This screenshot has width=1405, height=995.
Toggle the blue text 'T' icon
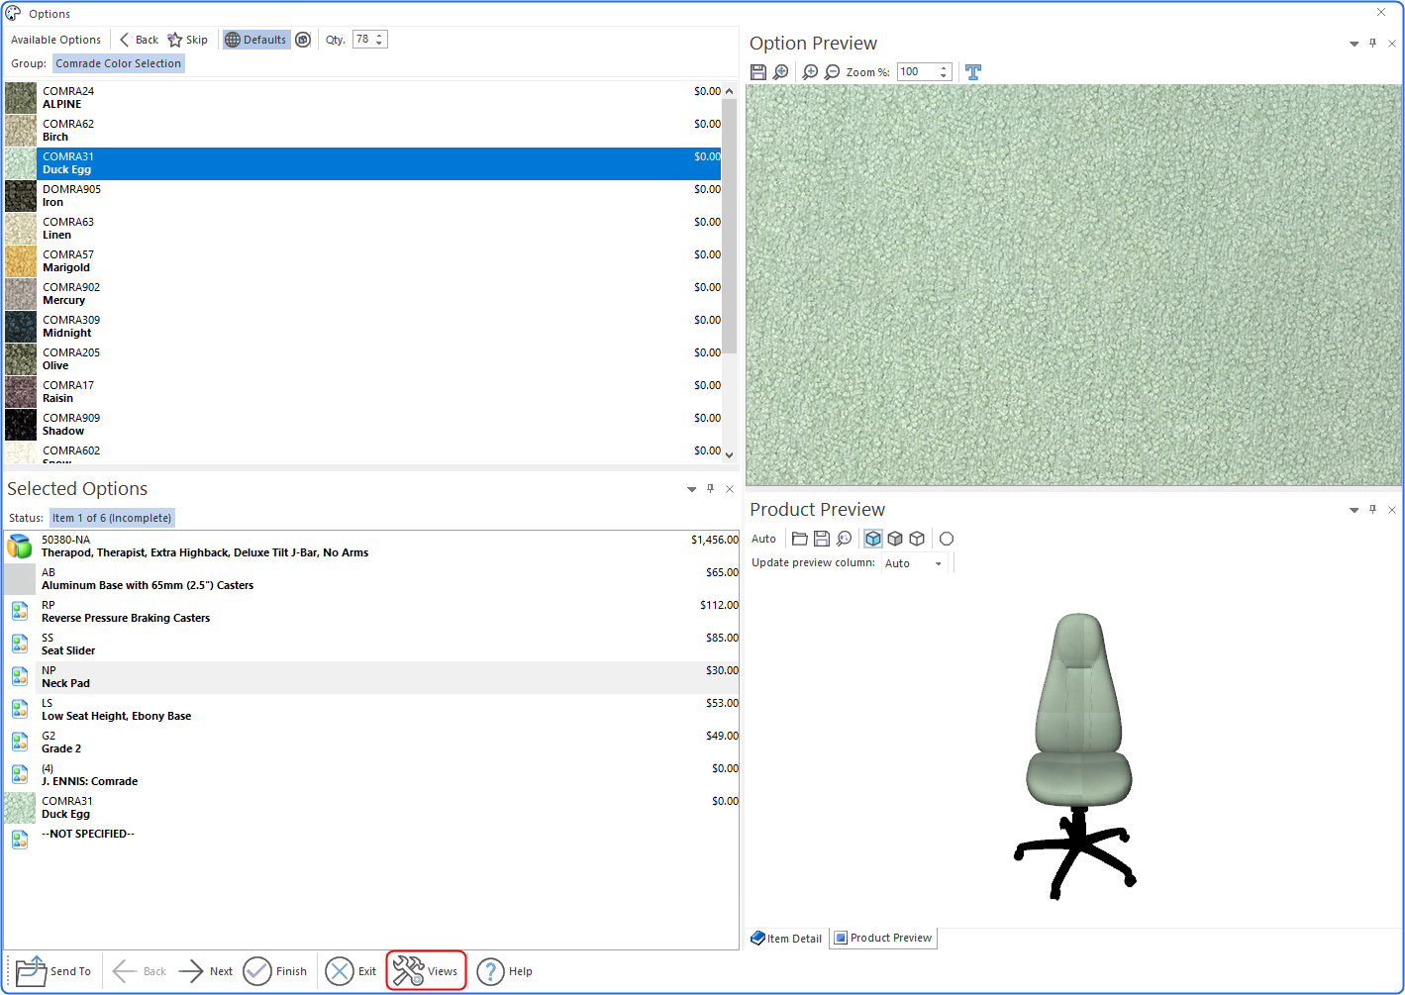click(973, 72)
